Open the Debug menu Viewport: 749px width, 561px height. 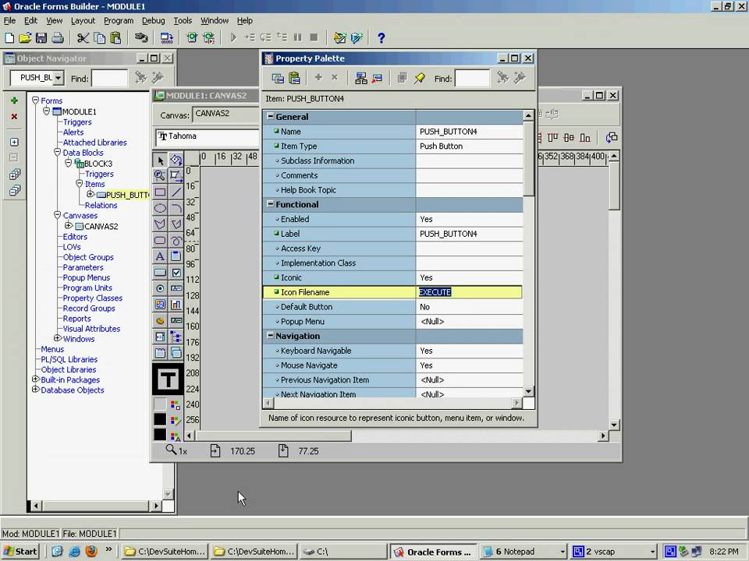(x=154, y=20)
